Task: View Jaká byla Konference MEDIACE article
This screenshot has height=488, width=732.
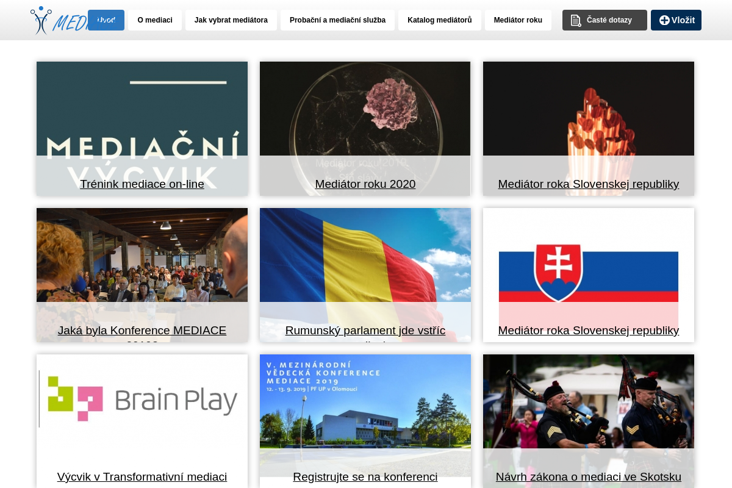Action: [x=142, y=330]
